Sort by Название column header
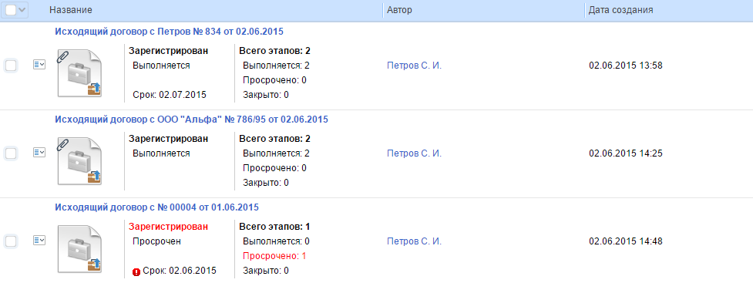This screenshot has height=283, width=753. coord(71,10)
